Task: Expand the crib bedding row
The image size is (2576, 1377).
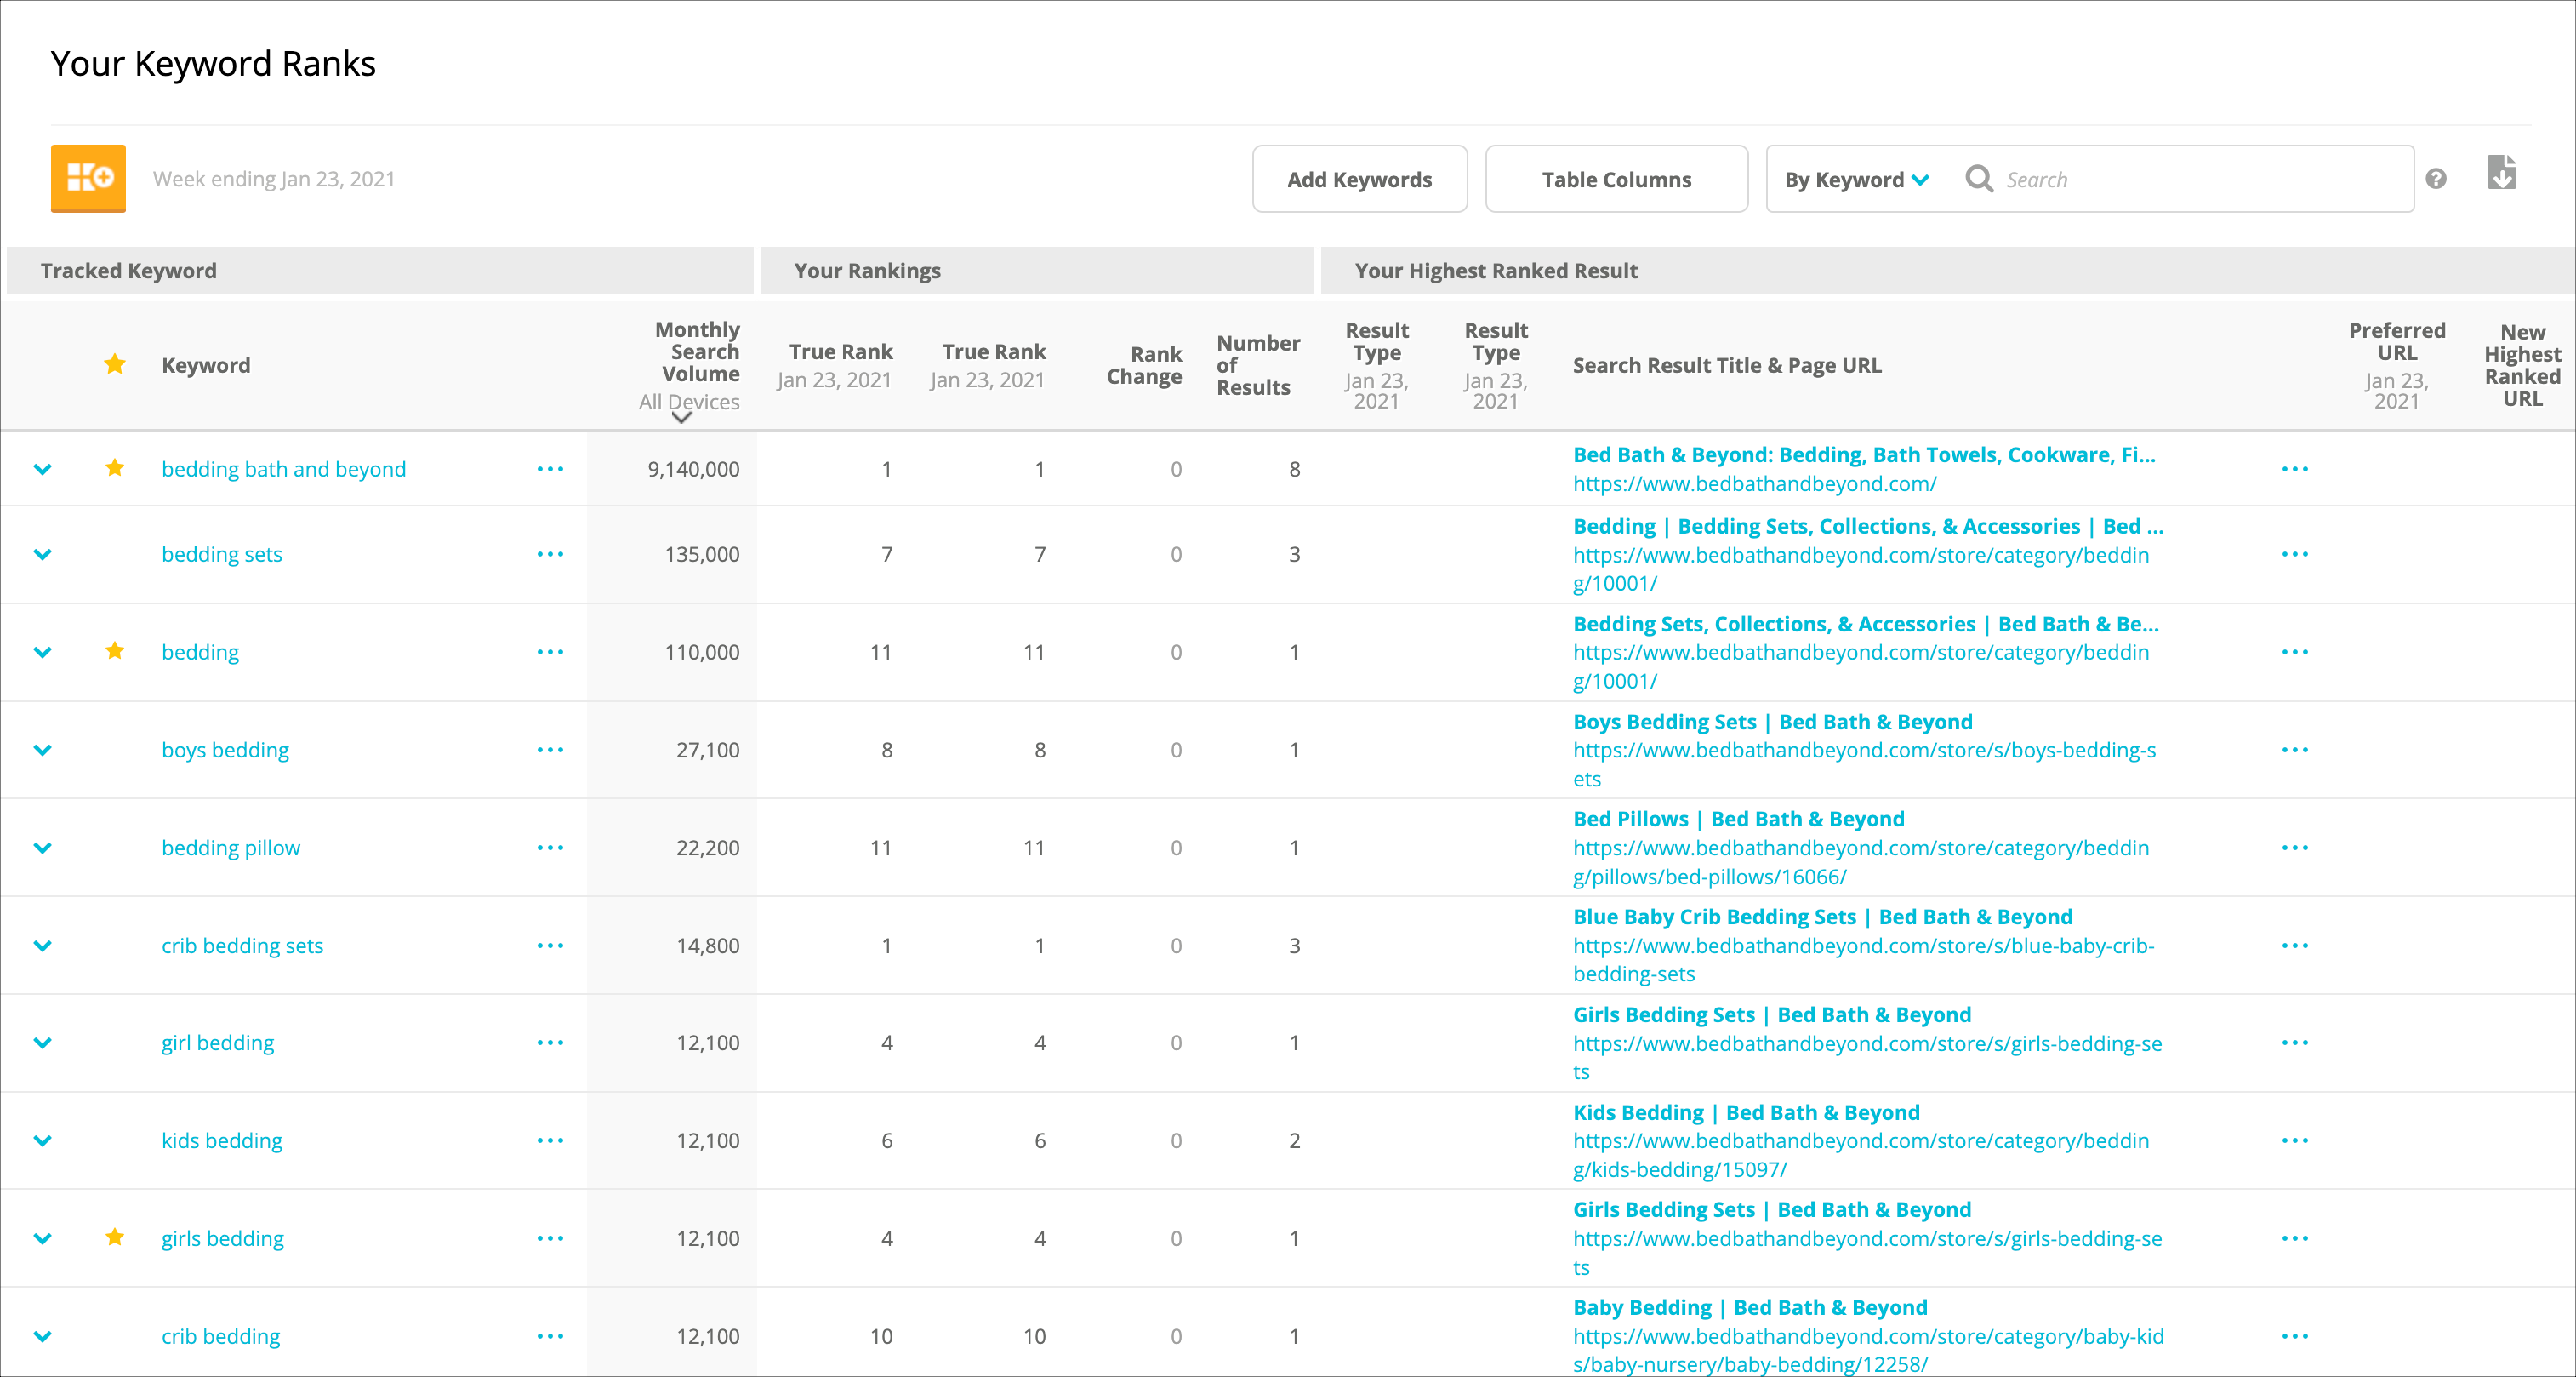Action: pyautogui.click(x=42, y=1337)
